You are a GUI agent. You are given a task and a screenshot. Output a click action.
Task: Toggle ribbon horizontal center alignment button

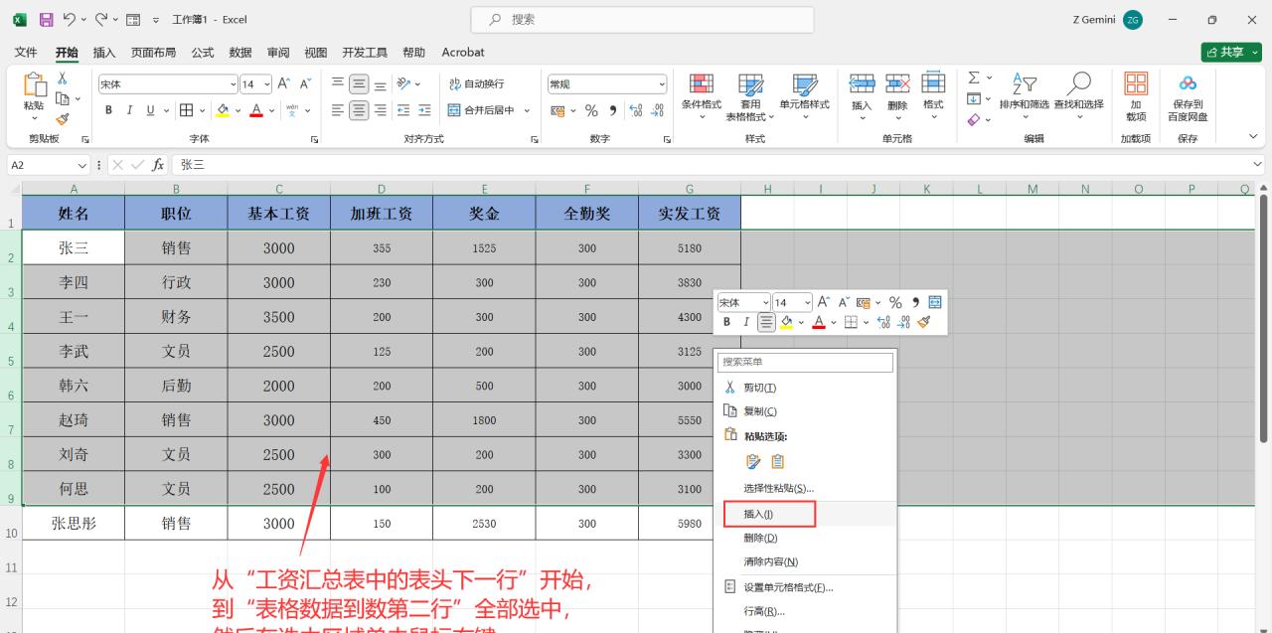click(x=359, y=110)
